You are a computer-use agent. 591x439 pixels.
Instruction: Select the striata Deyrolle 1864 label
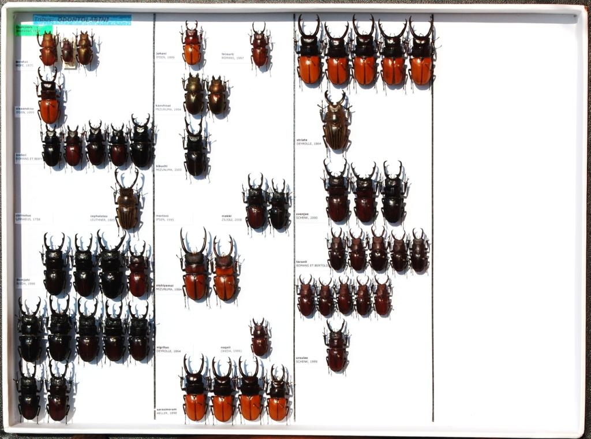[309, 142]
